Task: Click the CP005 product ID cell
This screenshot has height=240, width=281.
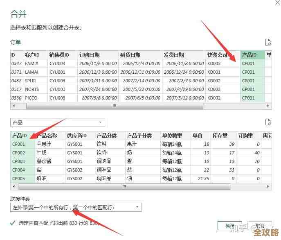Action: [22, 179]
